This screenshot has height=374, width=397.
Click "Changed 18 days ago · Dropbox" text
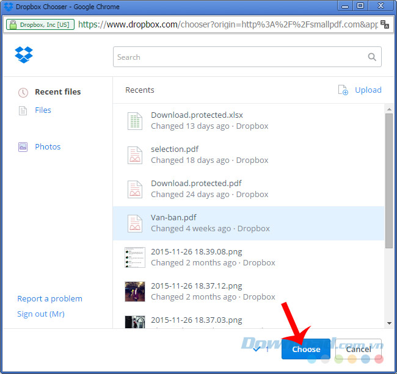(209, 160)
